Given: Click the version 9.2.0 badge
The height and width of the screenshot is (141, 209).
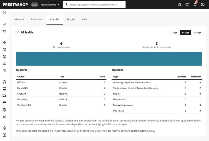Looking at the screenshot, I should pyautogui.click(x=34, y=5).
